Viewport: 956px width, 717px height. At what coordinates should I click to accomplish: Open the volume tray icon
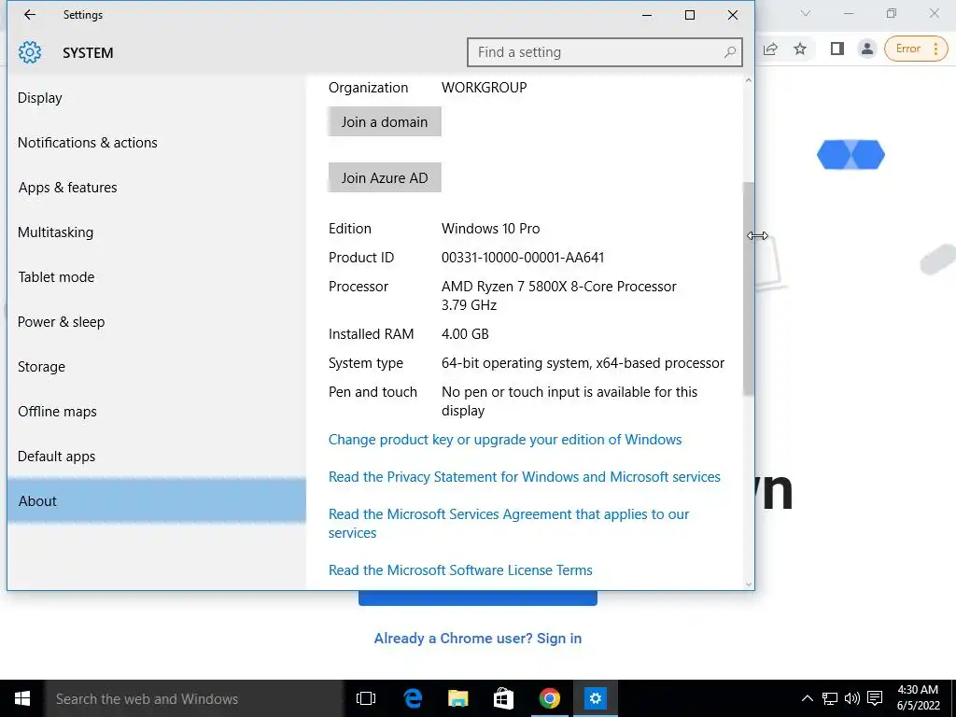click(x=851, y=698)
